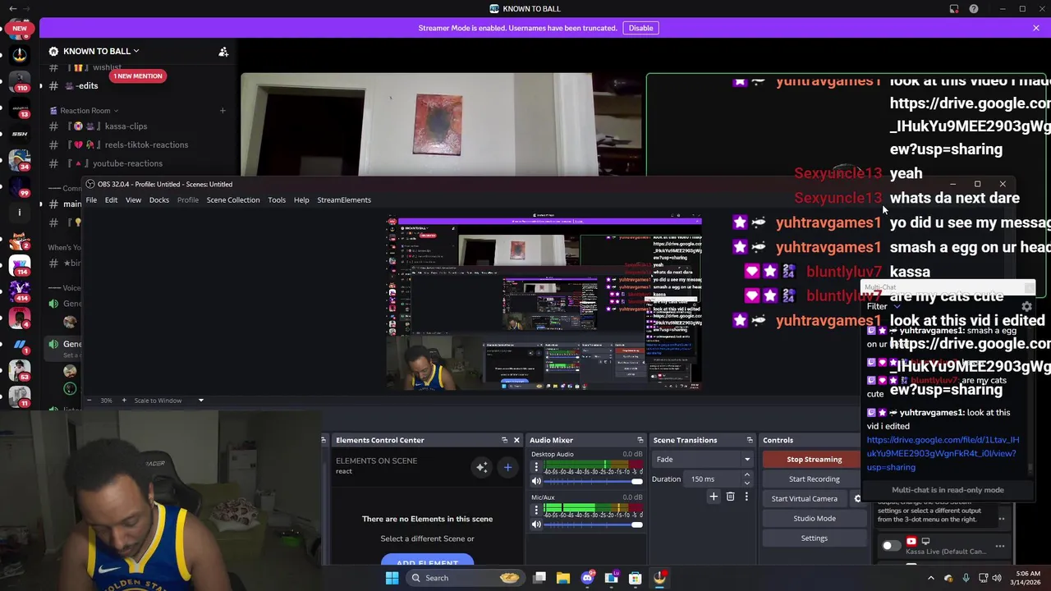Add a new element with the plus icon
This screenshot has height=591, width=1051.
coord(507,467)
